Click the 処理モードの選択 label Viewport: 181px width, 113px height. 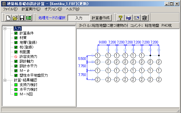coord(52,18)
